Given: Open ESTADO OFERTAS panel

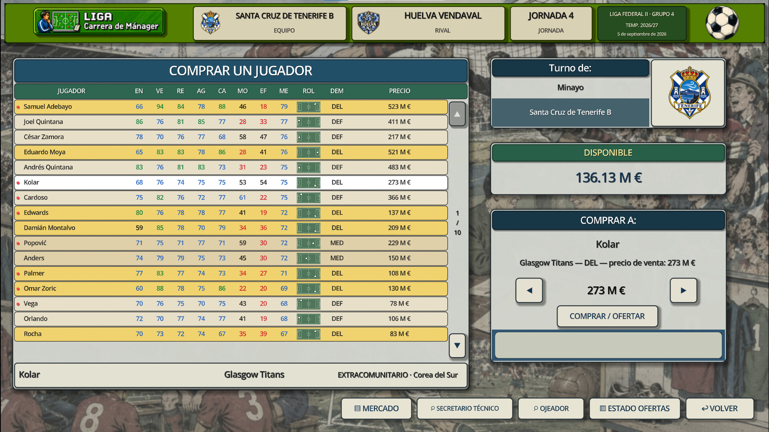Looking at the screenshot, I should (634, 408).
